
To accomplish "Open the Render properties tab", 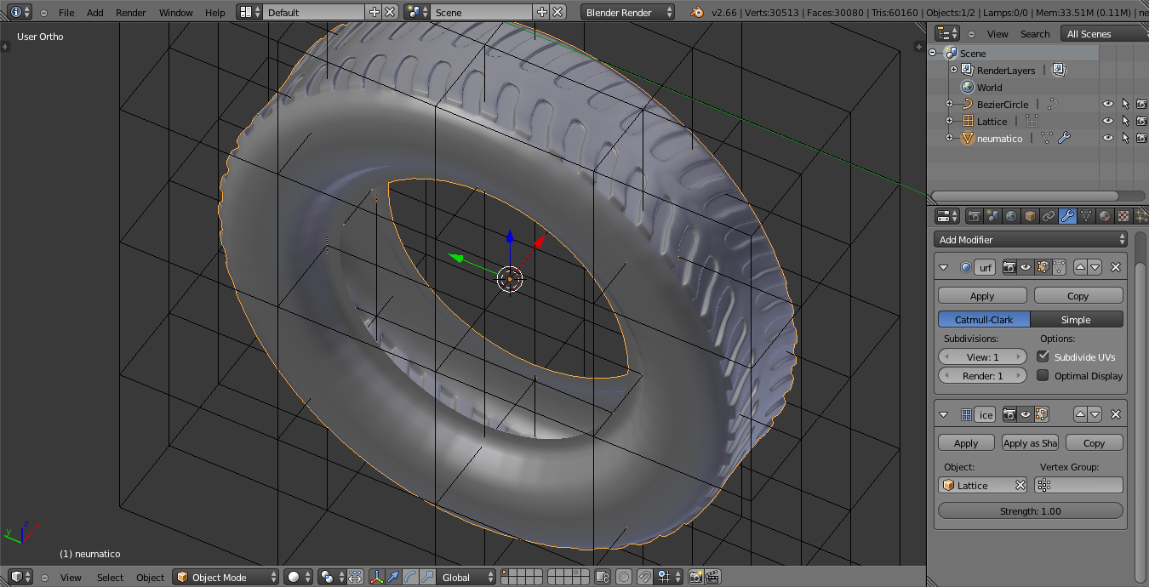I will (x=974, y=216).
